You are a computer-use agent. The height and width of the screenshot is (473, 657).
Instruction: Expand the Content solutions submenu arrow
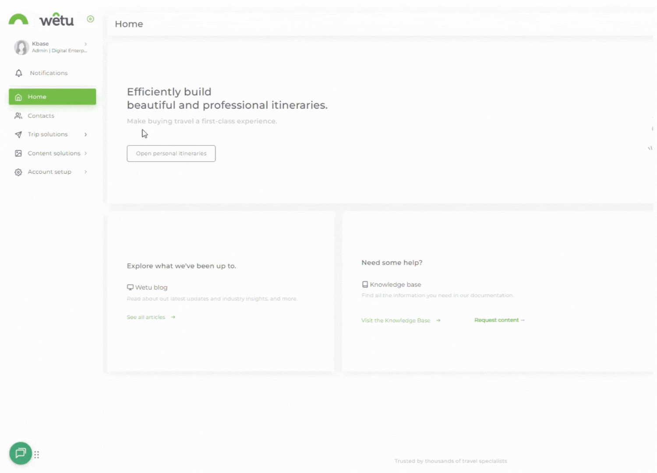click(x=86, y=153)
